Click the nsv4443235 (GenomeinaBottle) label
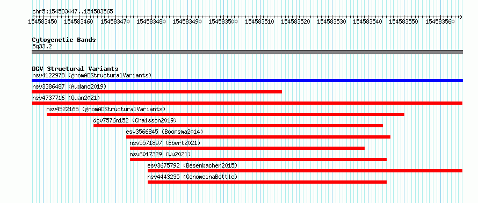 [192, 177]
